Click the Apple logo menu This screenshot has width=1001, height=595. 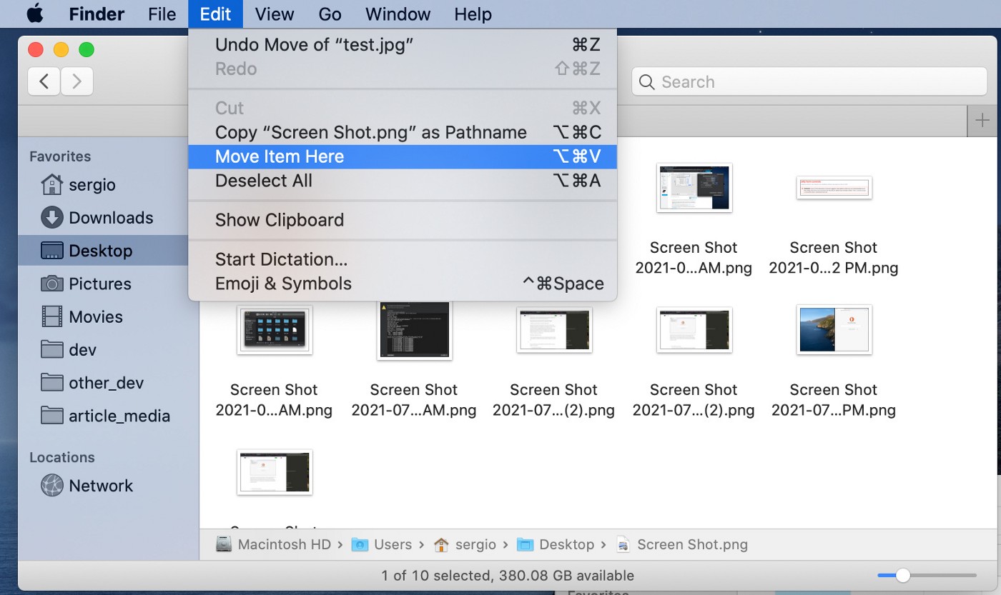(x=34, y=14)
